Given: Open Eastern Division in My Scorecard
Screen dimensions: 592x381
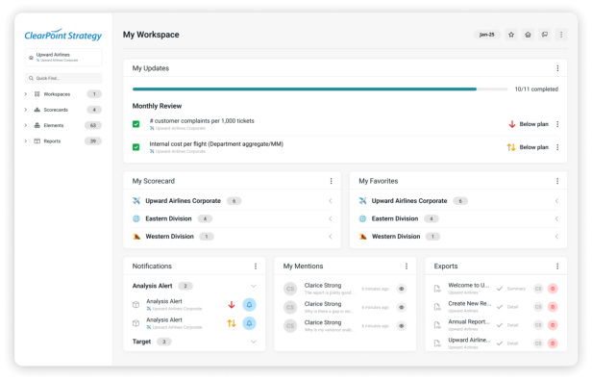Looking at the screenshot, I should click(168, 218).
